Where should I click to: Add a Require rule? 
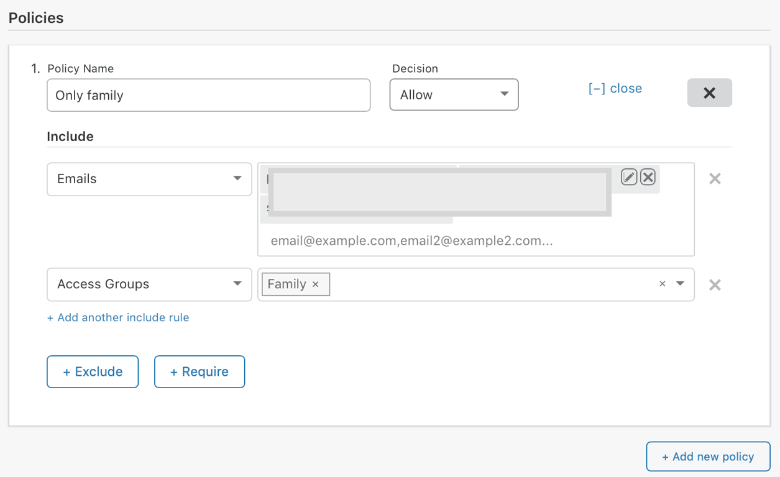click(x=200, y=371)
